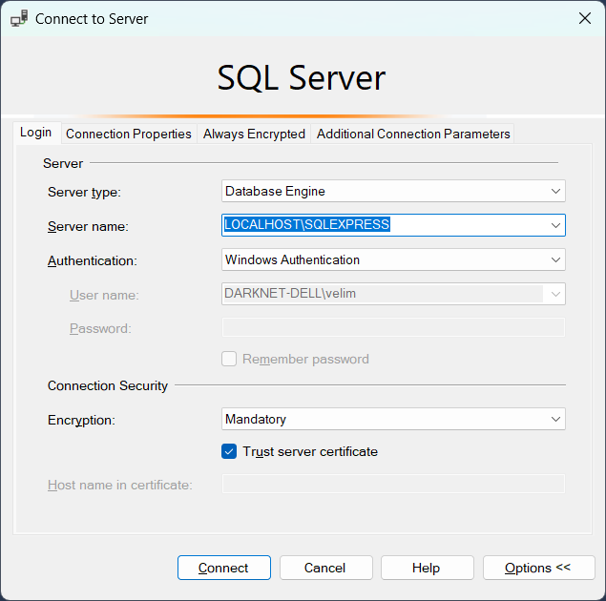
Task: Open Help for the connection dialog
Action: (426, 568)
